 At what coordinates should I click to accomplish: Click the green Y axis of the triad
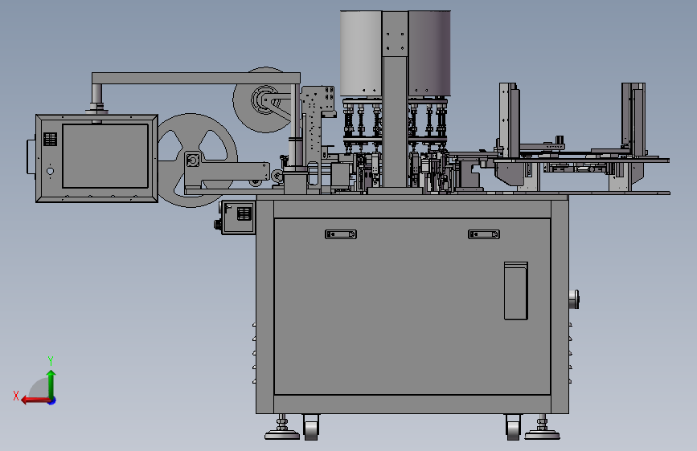(51, 384)
